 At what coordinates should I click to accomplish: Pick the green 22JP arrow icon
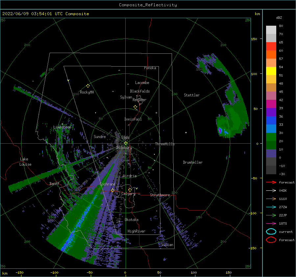(271, 215)
